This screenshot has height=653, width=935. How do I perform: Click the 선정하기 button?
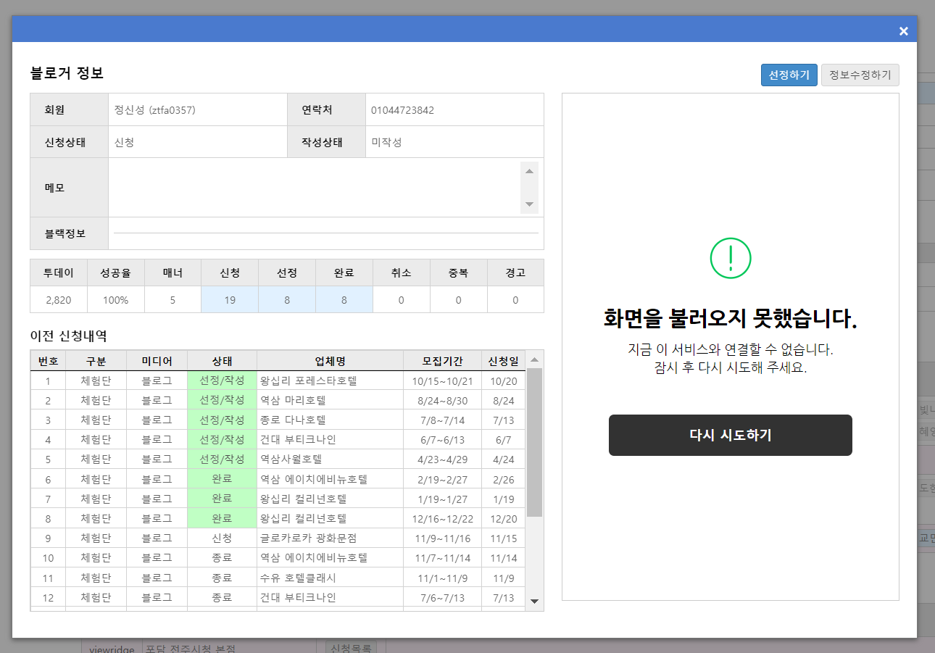(x=789, y=75)
